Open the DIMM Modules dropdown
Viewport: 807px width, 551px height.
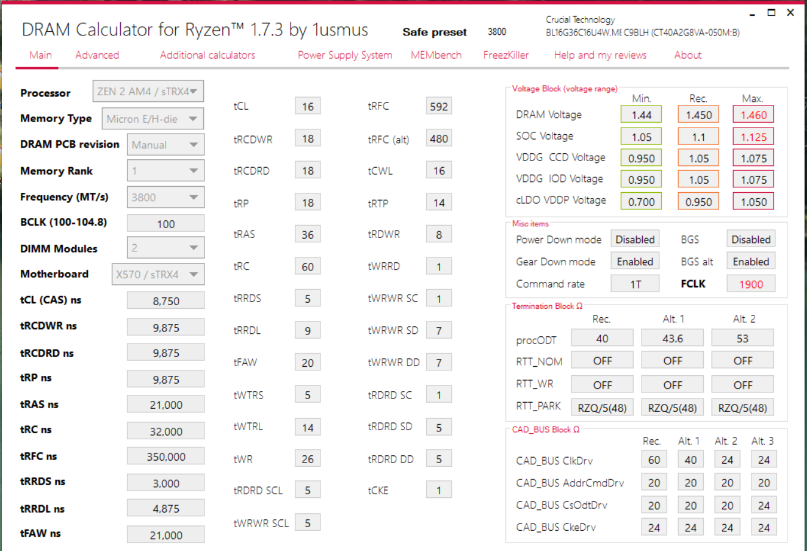coord(165,248)
